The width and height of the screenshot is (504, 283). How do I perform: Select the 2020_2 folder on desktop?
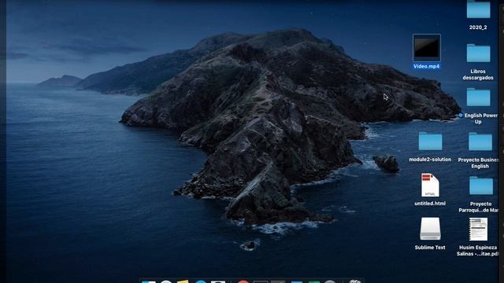[478, 9]
